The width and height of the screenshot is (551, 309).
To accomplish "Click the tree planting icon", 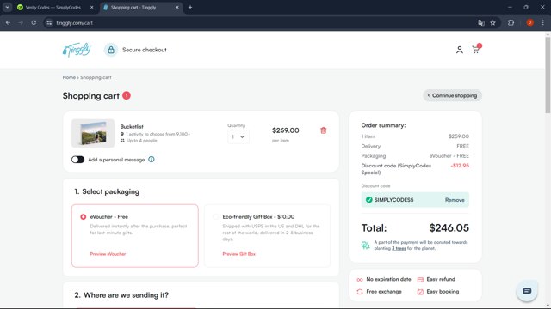I will (x=365, y=245).
